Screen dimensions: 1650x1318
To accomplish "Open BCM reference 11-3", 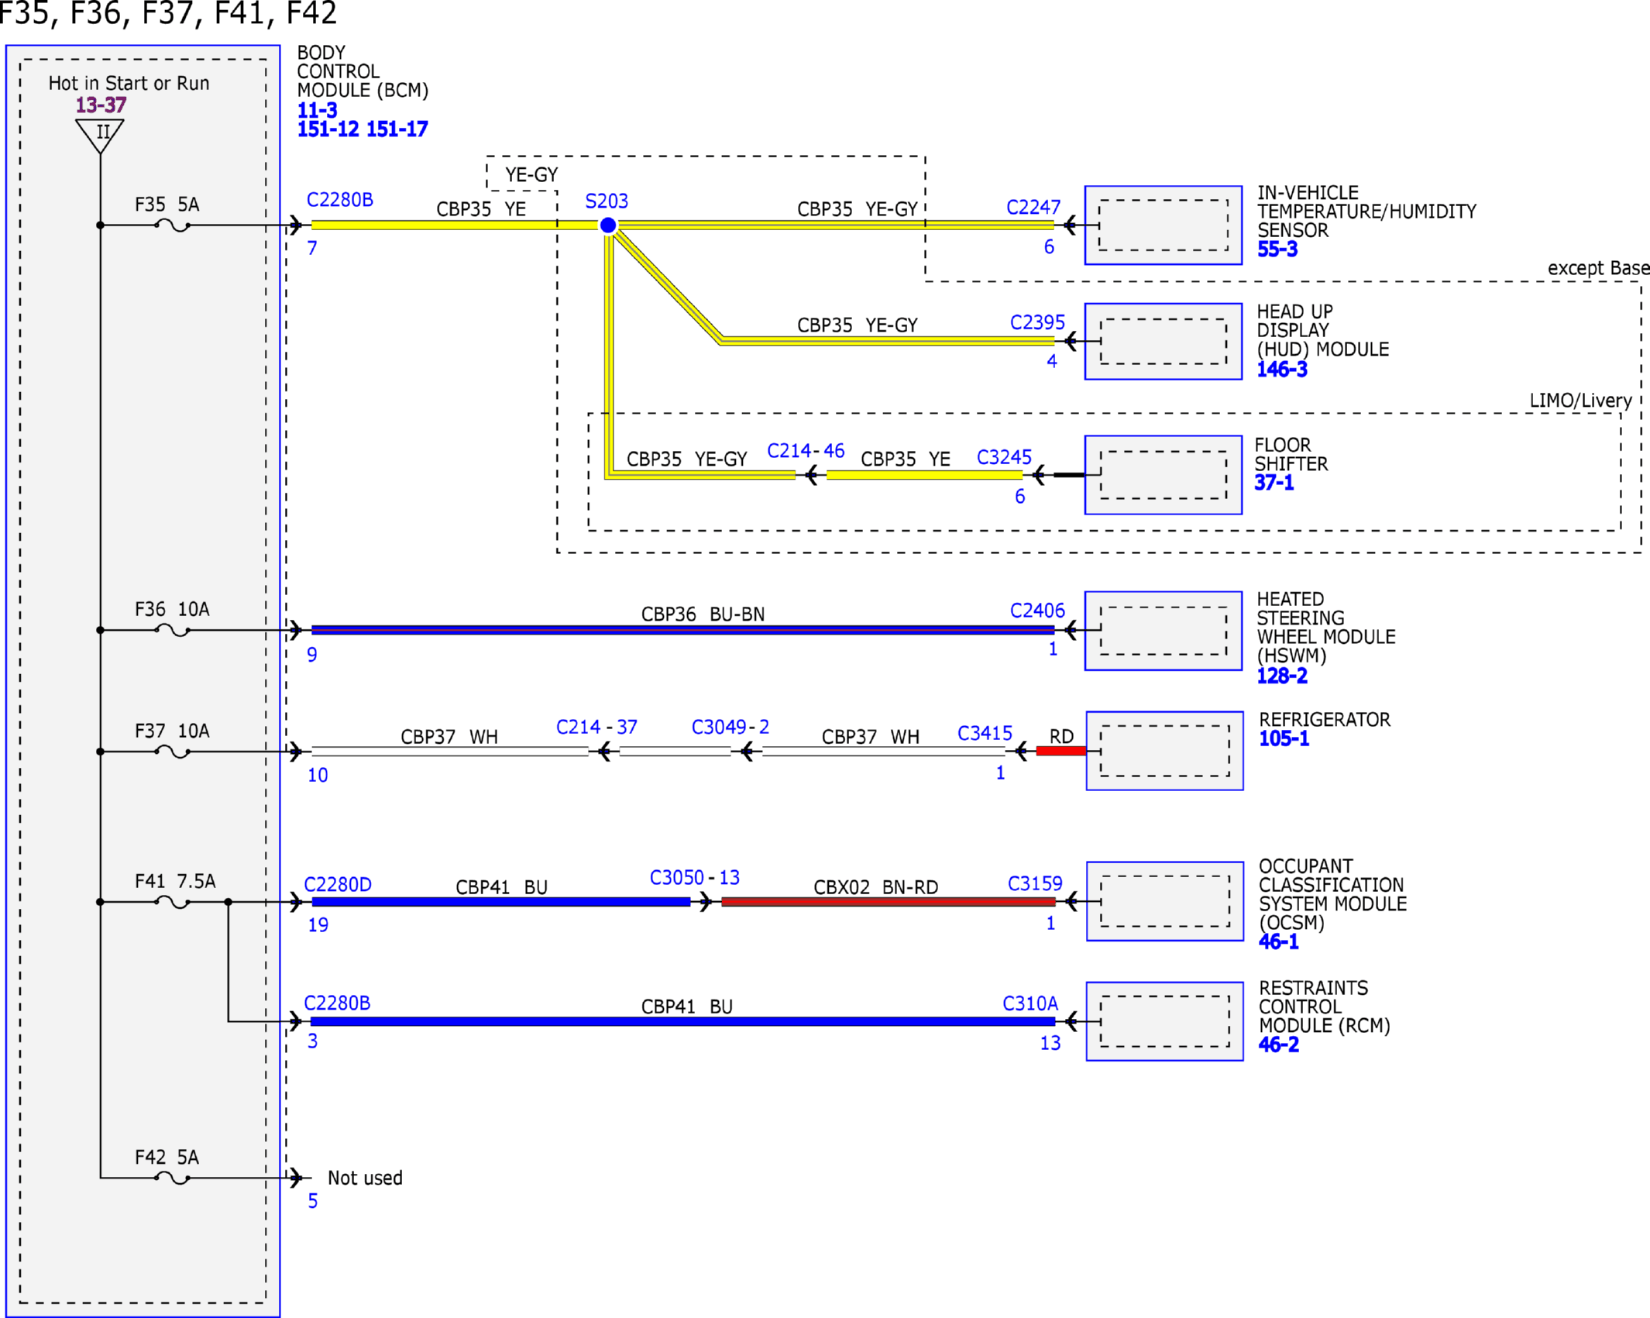I will 318,110.
